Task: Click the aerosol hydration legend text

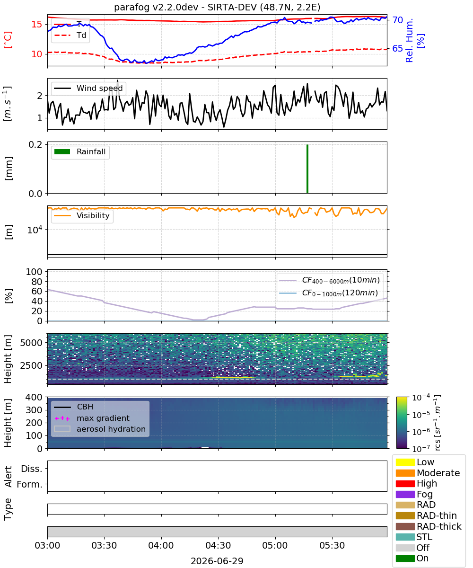Action: 111,429
